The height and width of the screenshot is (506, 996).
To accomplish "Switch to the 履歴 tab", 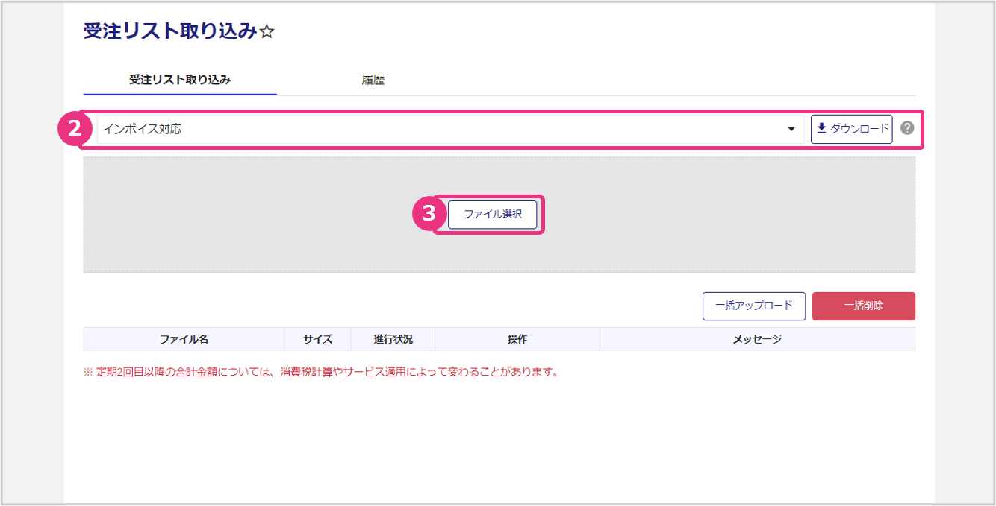I will (x=373, y=80).
